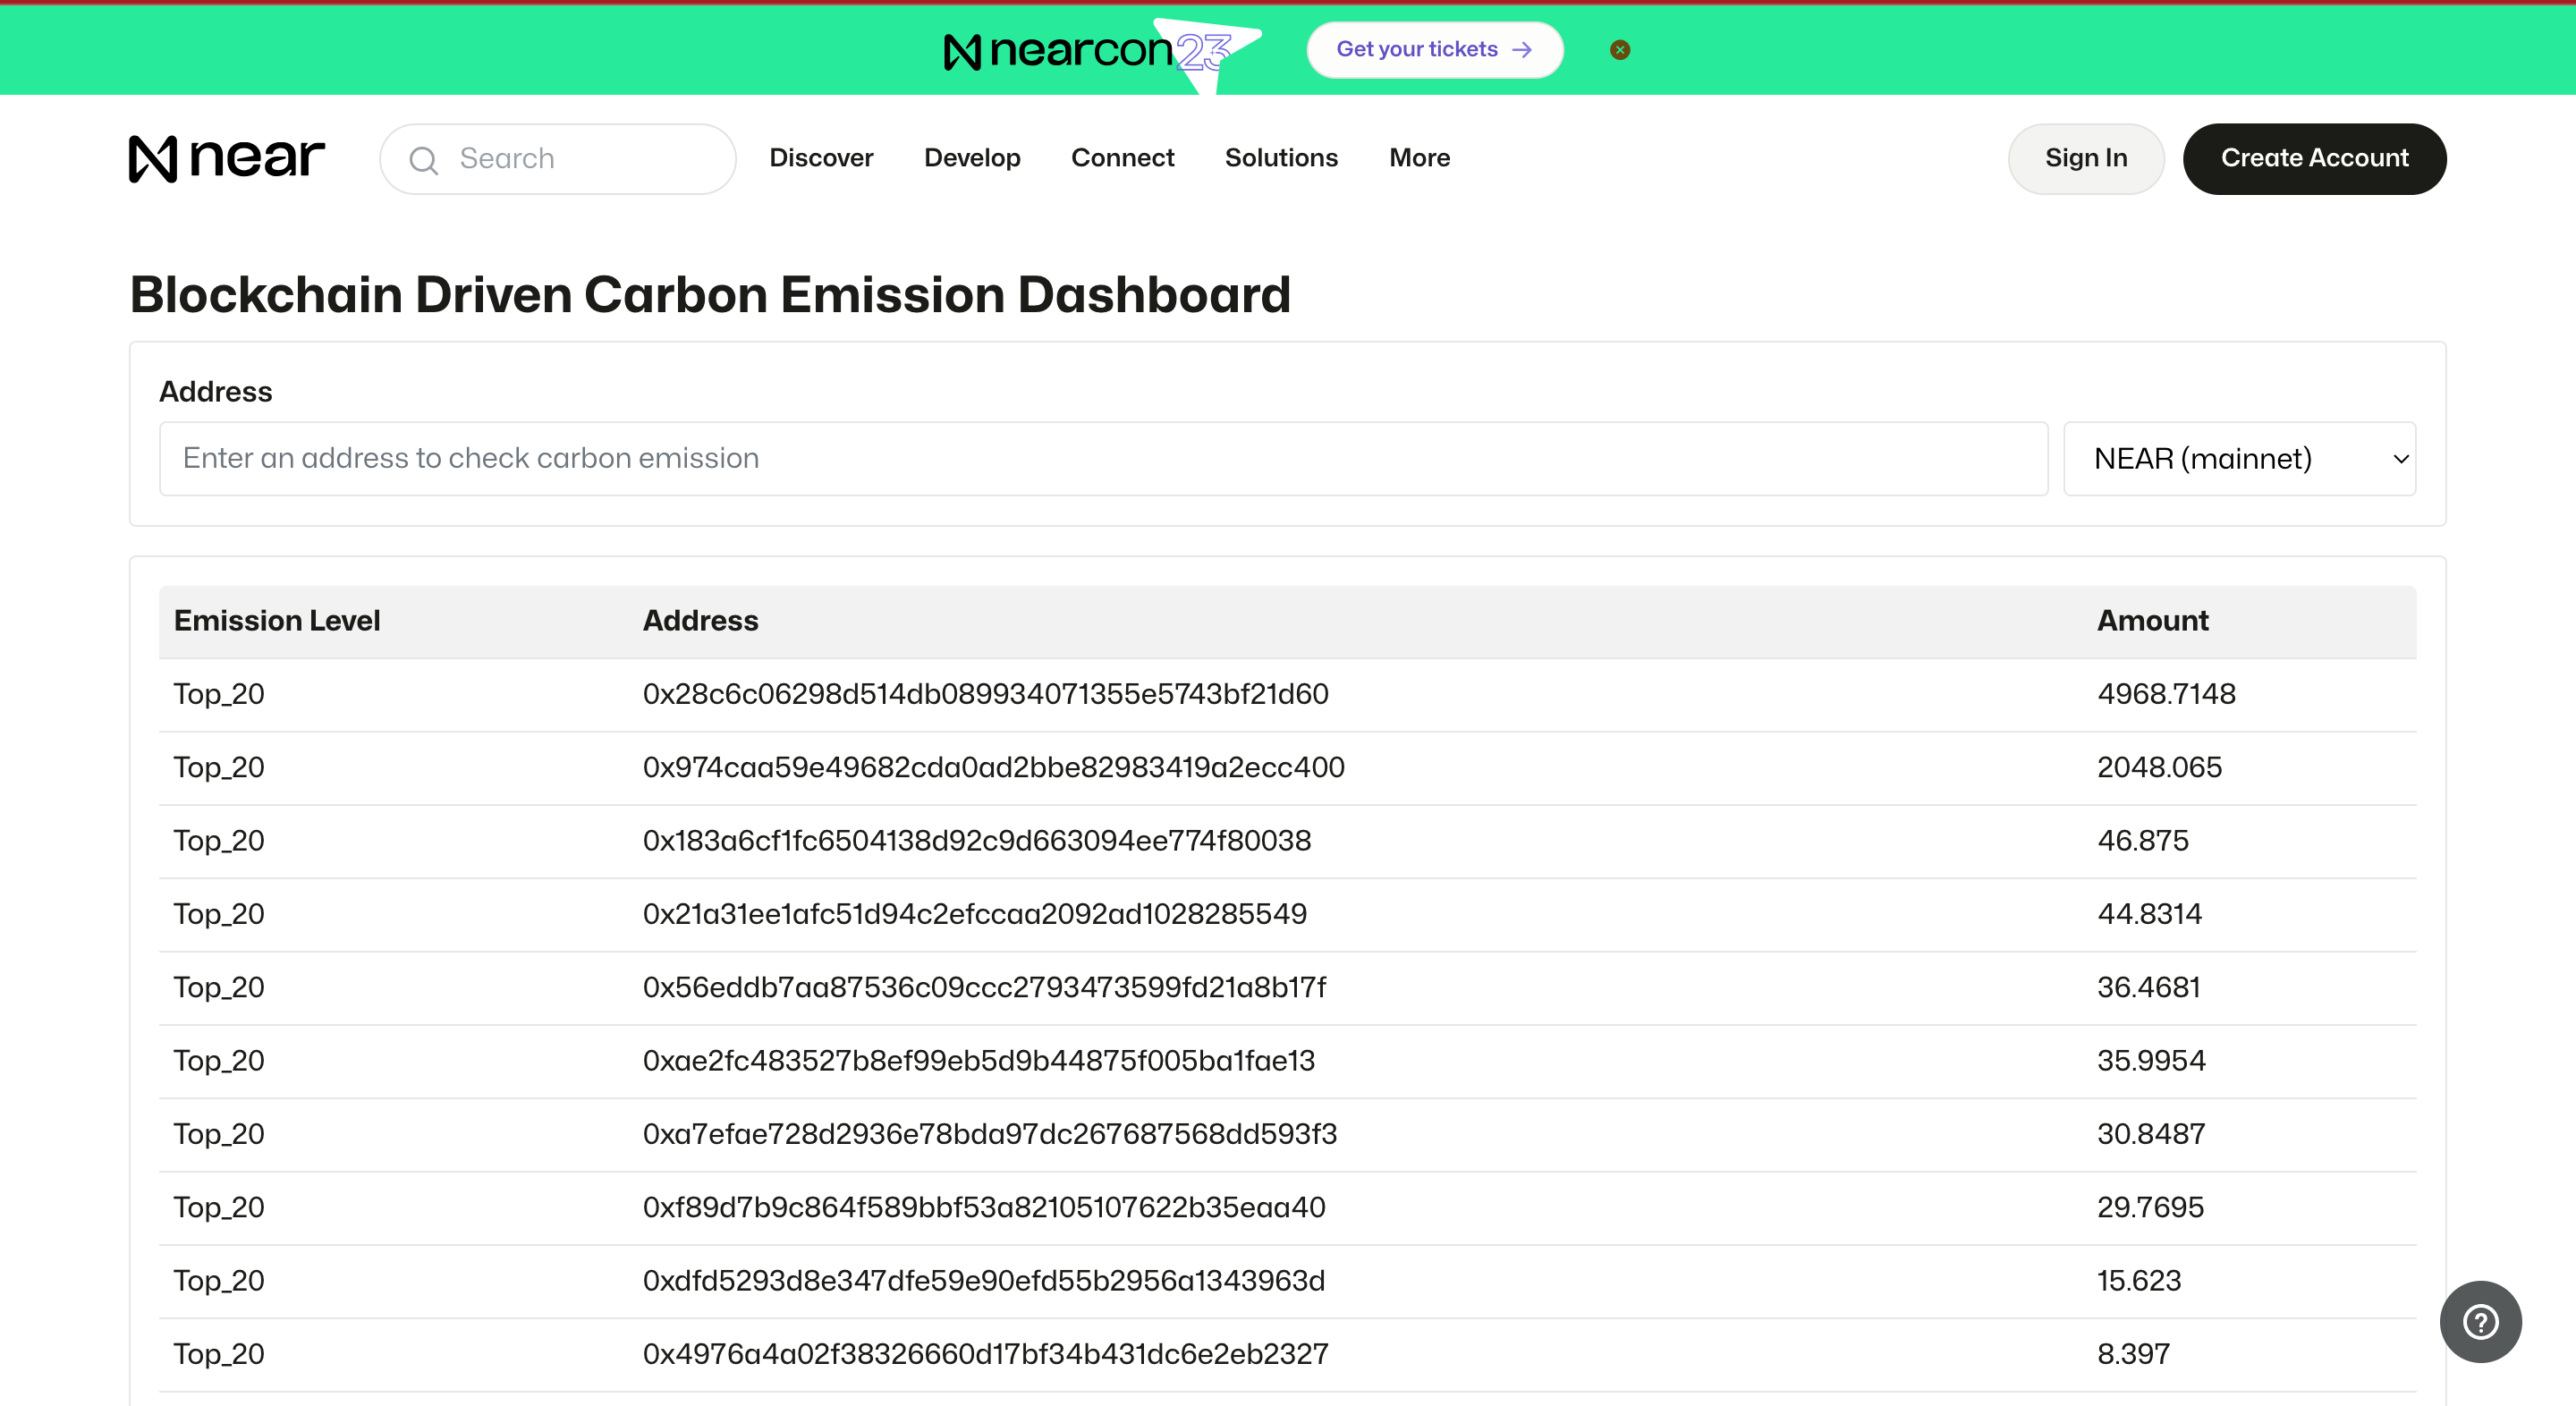Screen dimensions: 2576x1406
Task: Click the Amount column header
Action: click(x=2152, y=621)
